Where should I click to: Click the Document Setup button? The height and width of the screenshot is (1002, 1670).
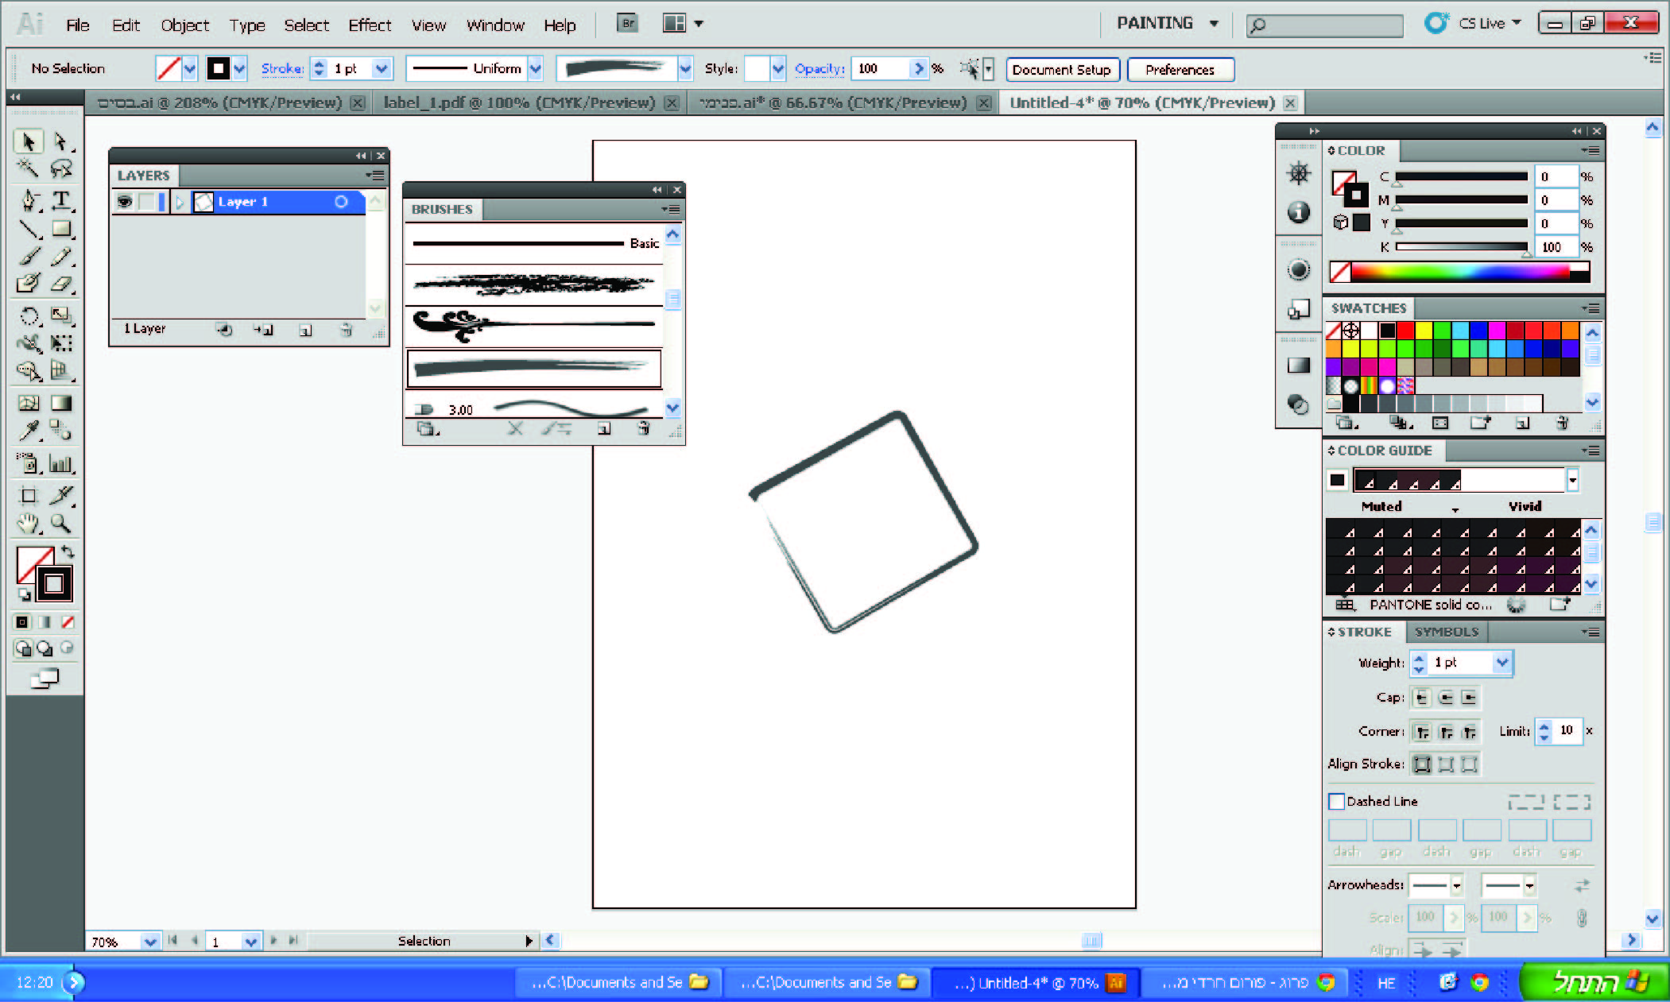tap(1062, 70)
